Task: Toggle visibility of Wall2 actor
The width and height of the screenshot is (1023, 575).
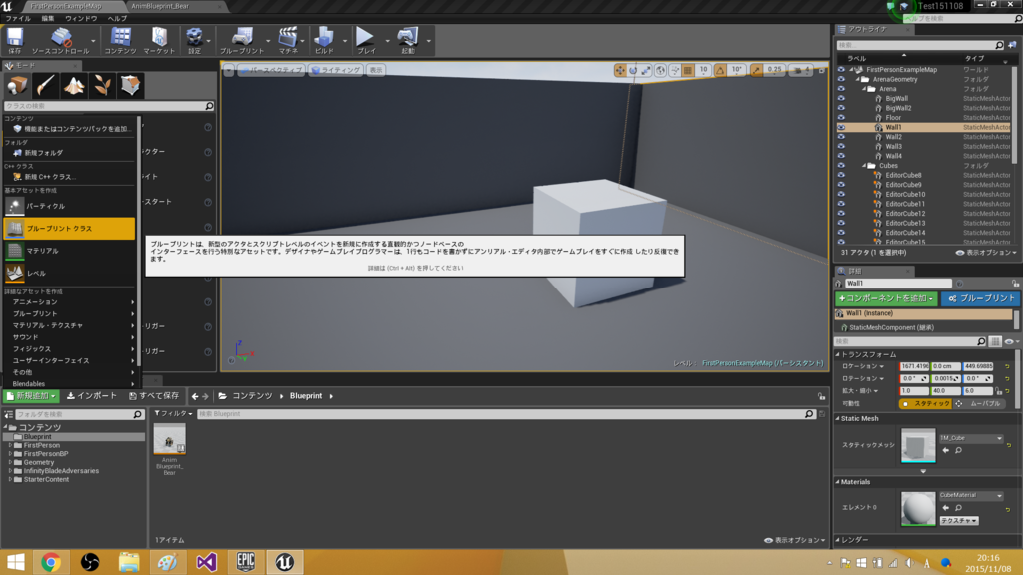Action: [x=841, y=136]
